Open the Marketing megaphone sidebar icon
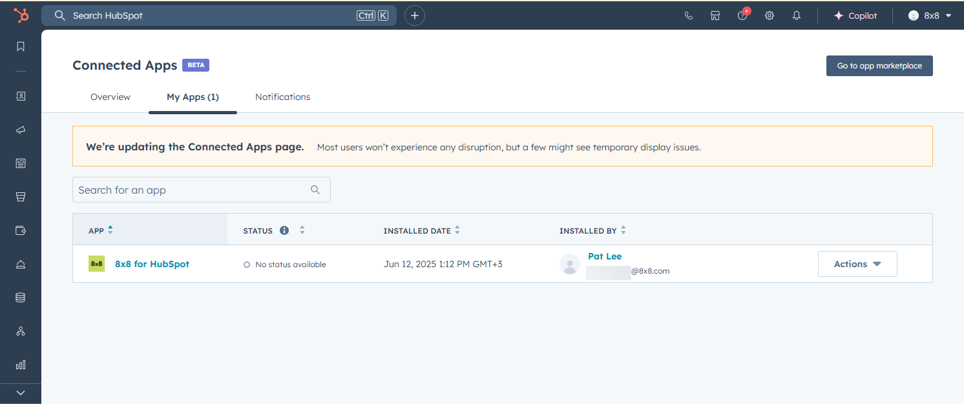Viewport: 964px width, 404px height. pyautogui.click(x=21, y=130)
